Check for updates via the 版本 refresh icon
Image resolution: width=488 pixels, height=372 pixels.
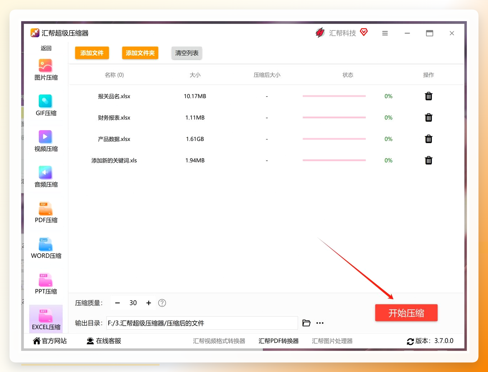[x=410, y=342]
